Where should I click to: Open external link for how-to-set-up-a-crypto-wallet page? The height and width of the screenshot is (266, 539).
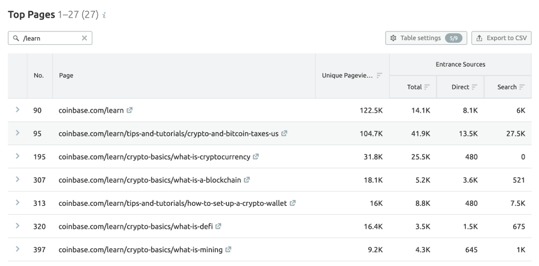[x=292, y=203]
